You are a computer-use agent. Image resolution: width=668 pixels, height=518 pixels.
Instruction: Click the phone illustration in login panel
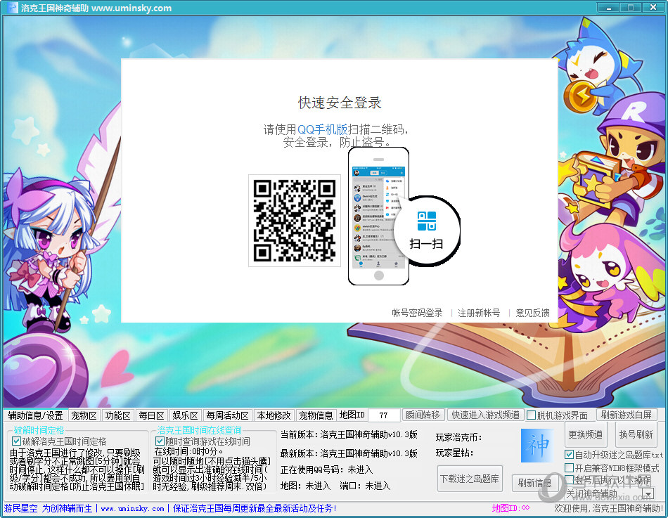coord(378,216)
